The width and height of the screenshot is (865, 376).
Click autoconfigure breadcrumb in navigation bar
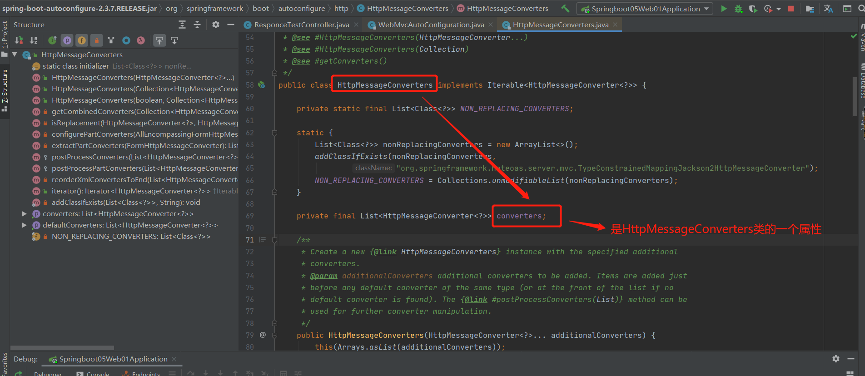pyautogui.click(x=302, y=8)
